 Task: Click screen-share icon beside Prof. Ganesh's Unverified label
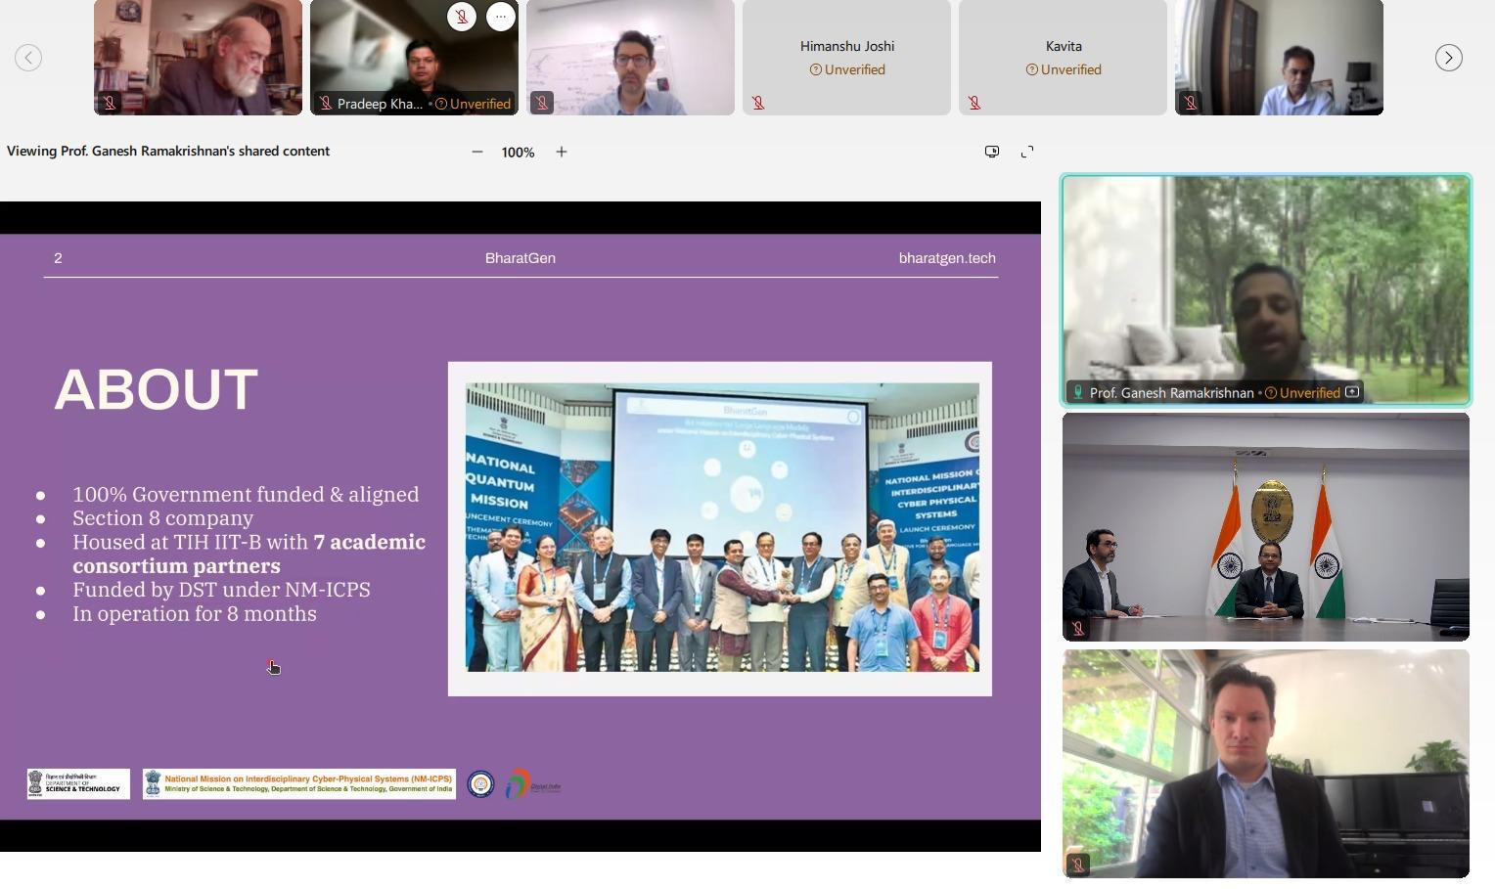click(x=1352, y=392)
